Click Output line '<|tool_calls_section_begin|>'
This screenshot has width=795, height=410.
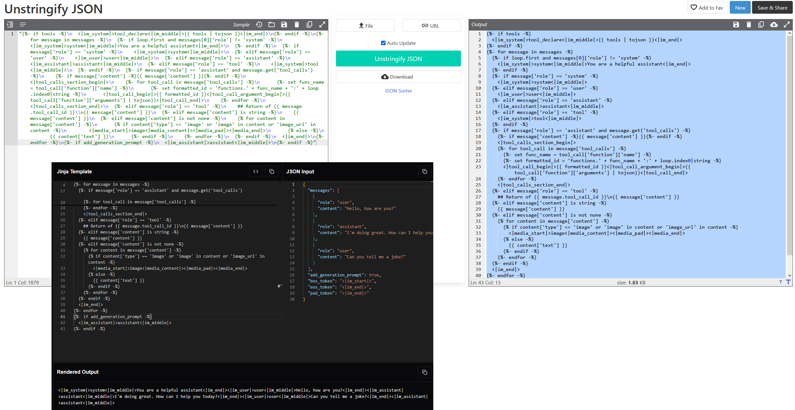pos(536,142)
